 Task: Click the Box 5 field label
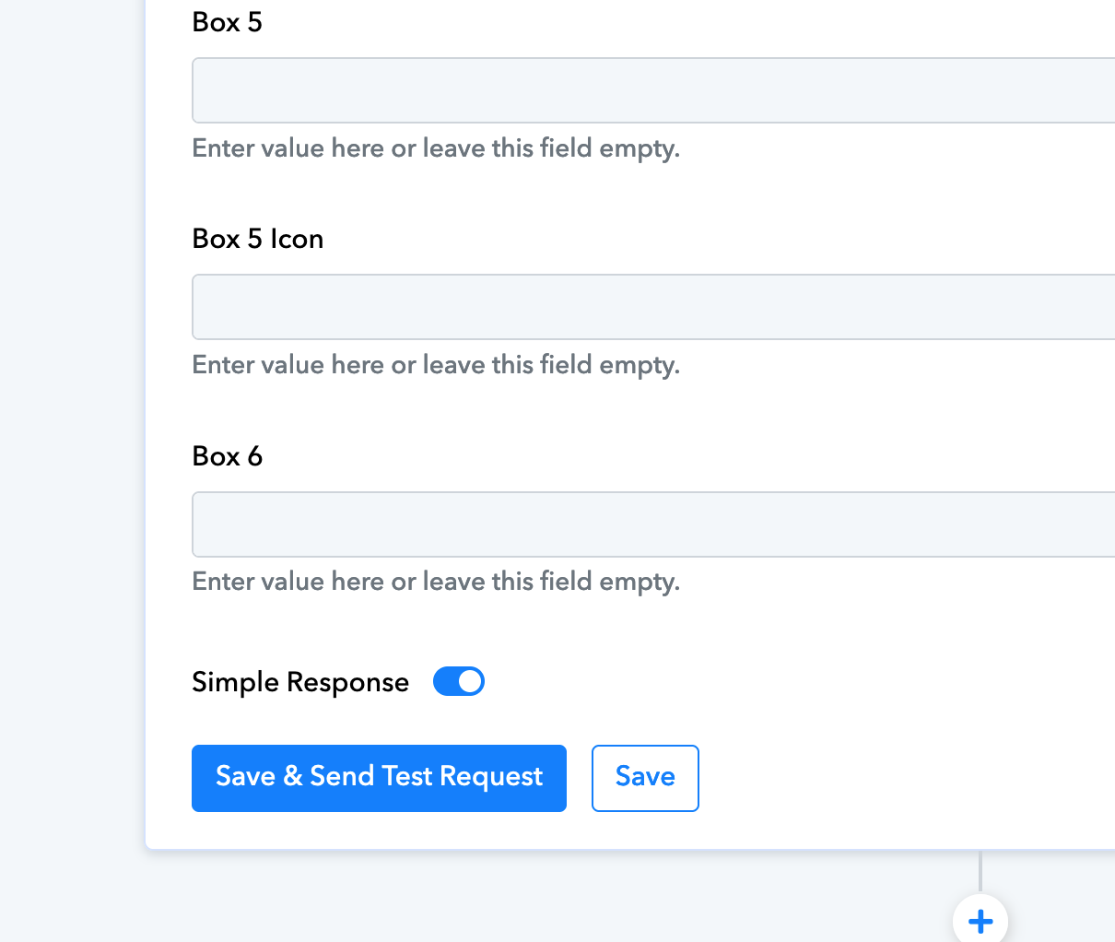coord(228,22)
